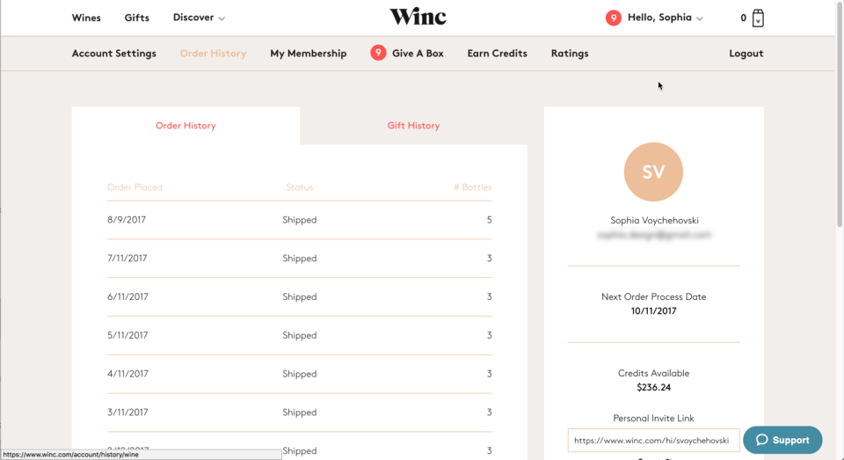
Task: Open the Hello, Sophia account dropdown
Action: click(665, 18)
